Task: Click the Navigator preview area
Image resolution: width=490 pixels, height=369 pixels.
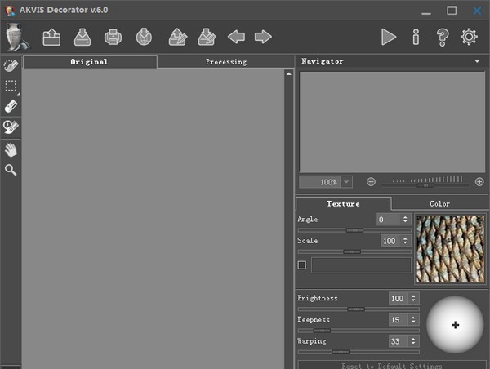Action: (392, 122)
